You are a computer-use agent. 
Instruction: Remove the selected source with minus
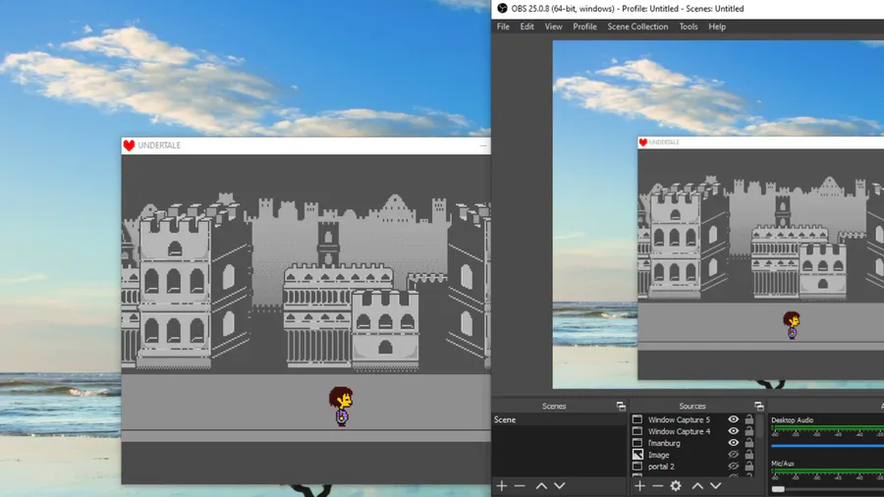(x=657, y=486)
